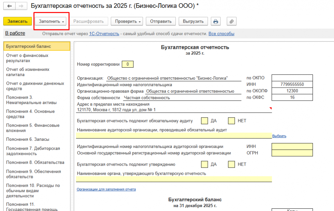
Task: Open Отчет об изменениях капитала section
Action: [x=37, y=72]
